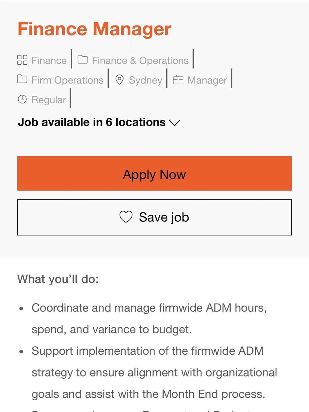
Task: Click the "What you'll do:" heading
Action: tap(58, 279)
